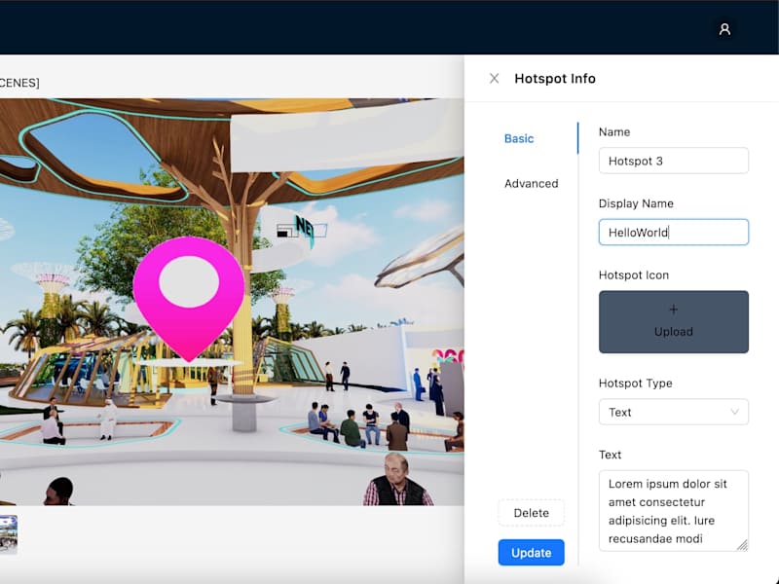Viewport: 779px width, 584px height.
Task: Click the Display Name label
Action: (x=636, y=203)
